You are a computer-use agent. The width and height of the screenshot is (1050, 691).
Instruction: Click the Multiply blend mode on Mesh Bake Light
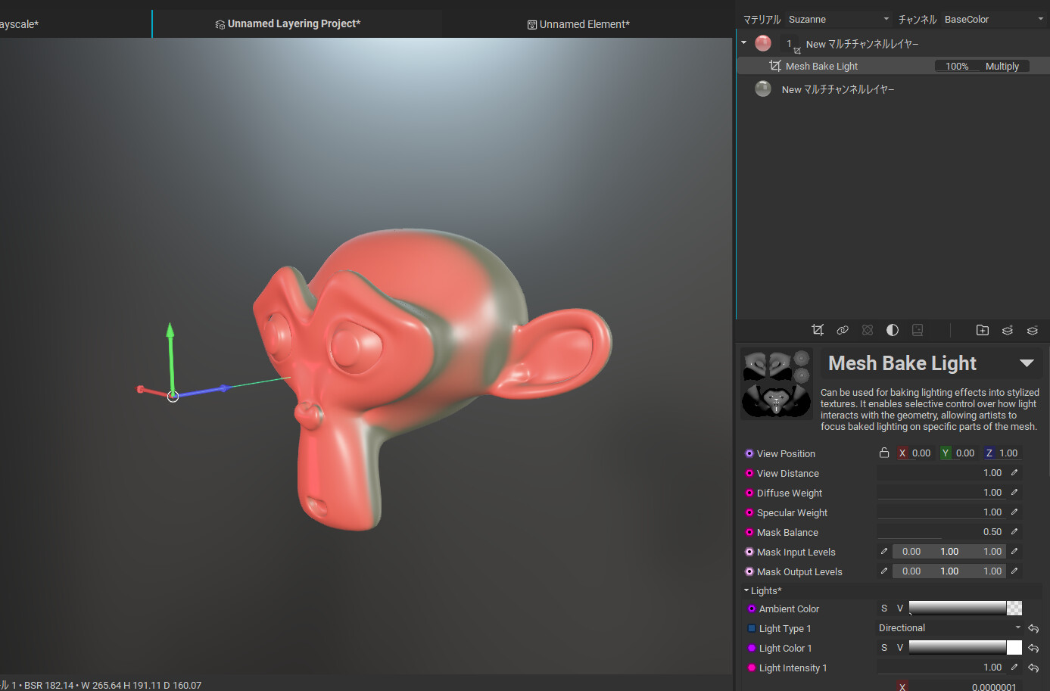click(1002, 67)
